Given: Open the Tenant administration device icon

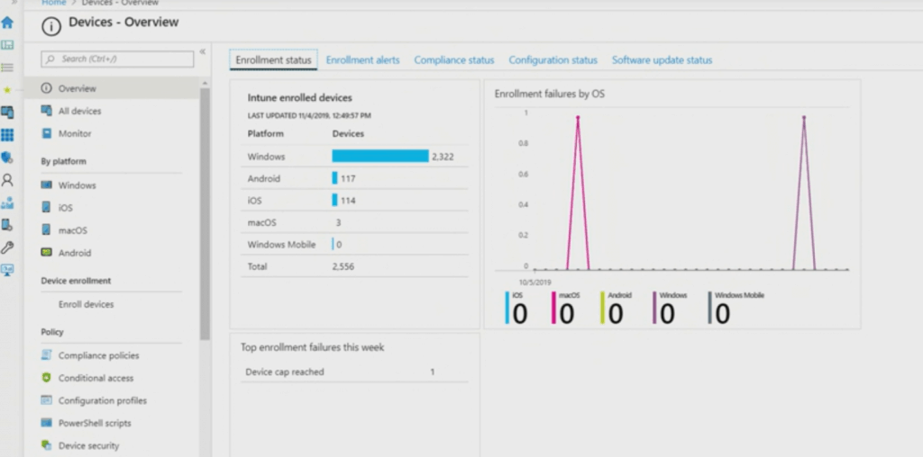Looking at the screenshot, I should [x=7, y=225].
